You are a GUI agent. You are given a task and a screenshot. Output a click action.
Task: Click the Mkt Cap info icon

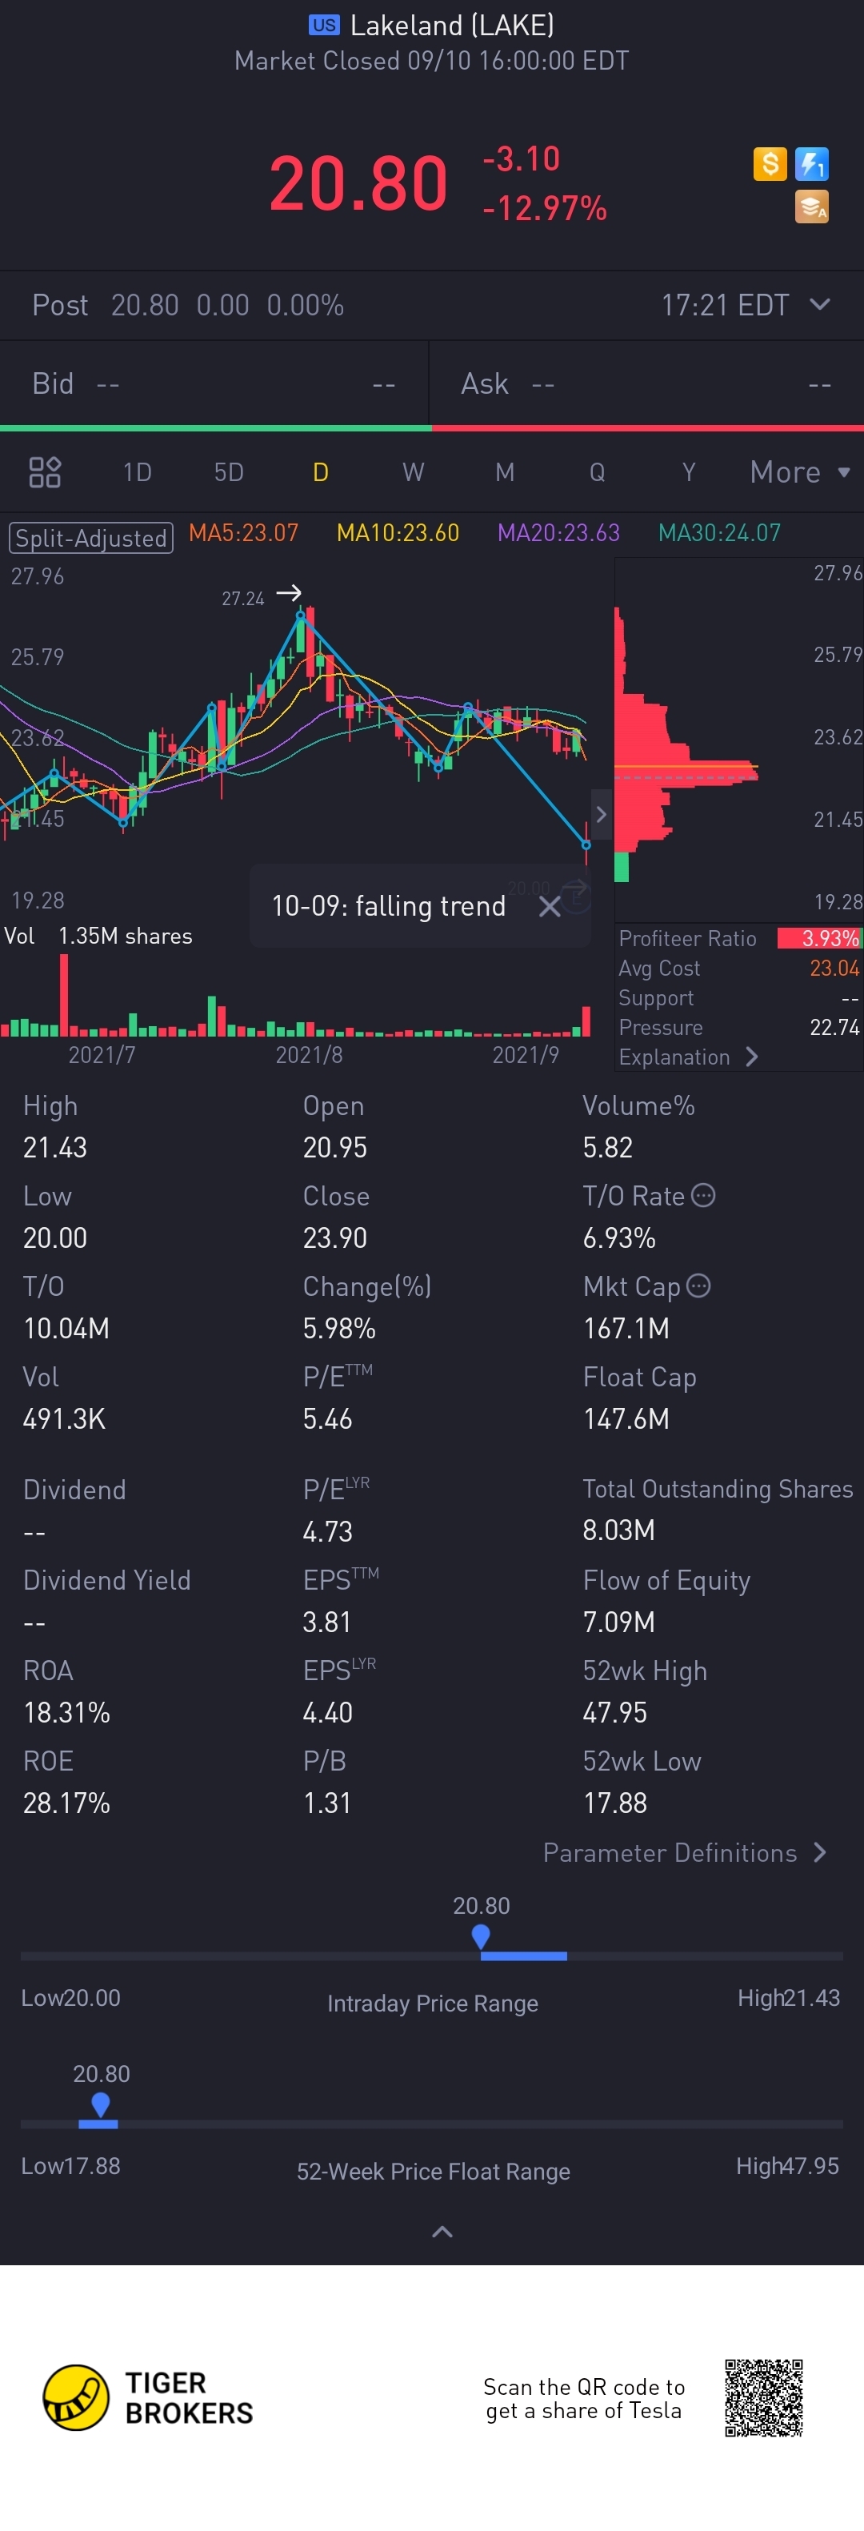click(x=698, y=1286)
